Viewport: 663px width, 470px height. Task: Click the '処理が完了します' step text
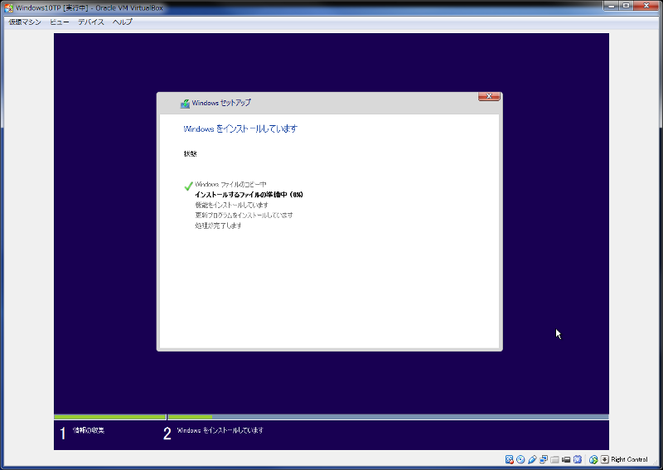(x=218, y=225)
